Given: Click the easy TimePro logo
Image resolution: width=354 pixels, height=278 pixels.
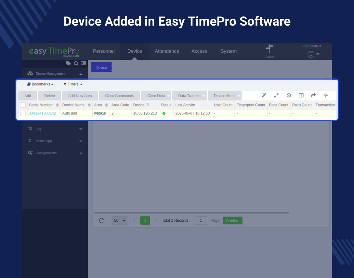Looking at the screenshot, I should (x=54, y=52).
